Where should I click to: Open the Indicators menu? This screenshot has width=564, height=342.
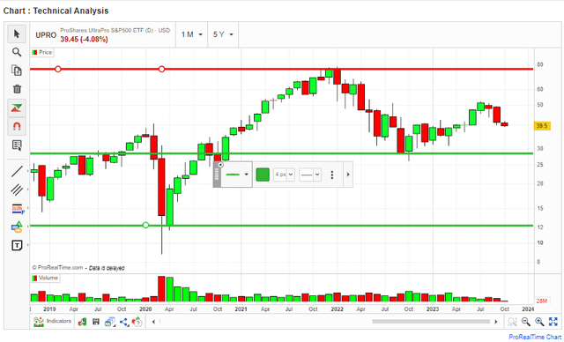coord(53,322)
